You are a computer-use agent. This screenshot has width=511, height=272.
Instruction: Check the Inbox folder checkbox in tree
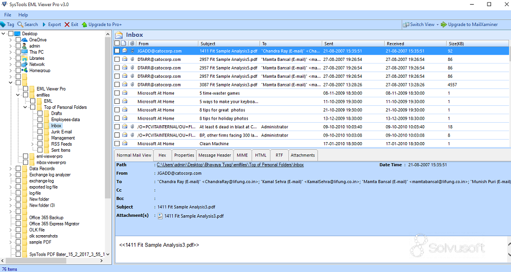pyautogui.click(x=40, y=126)
